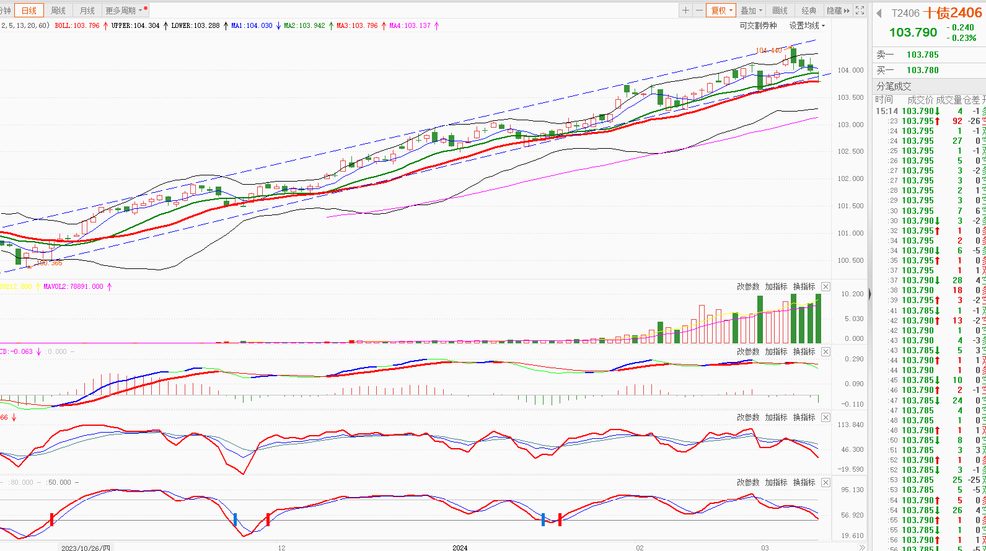Screen dimensions: 986x551
Task: Click the 15:14 tick trade row
Action: pyautogui.click(x=929, y=111)
